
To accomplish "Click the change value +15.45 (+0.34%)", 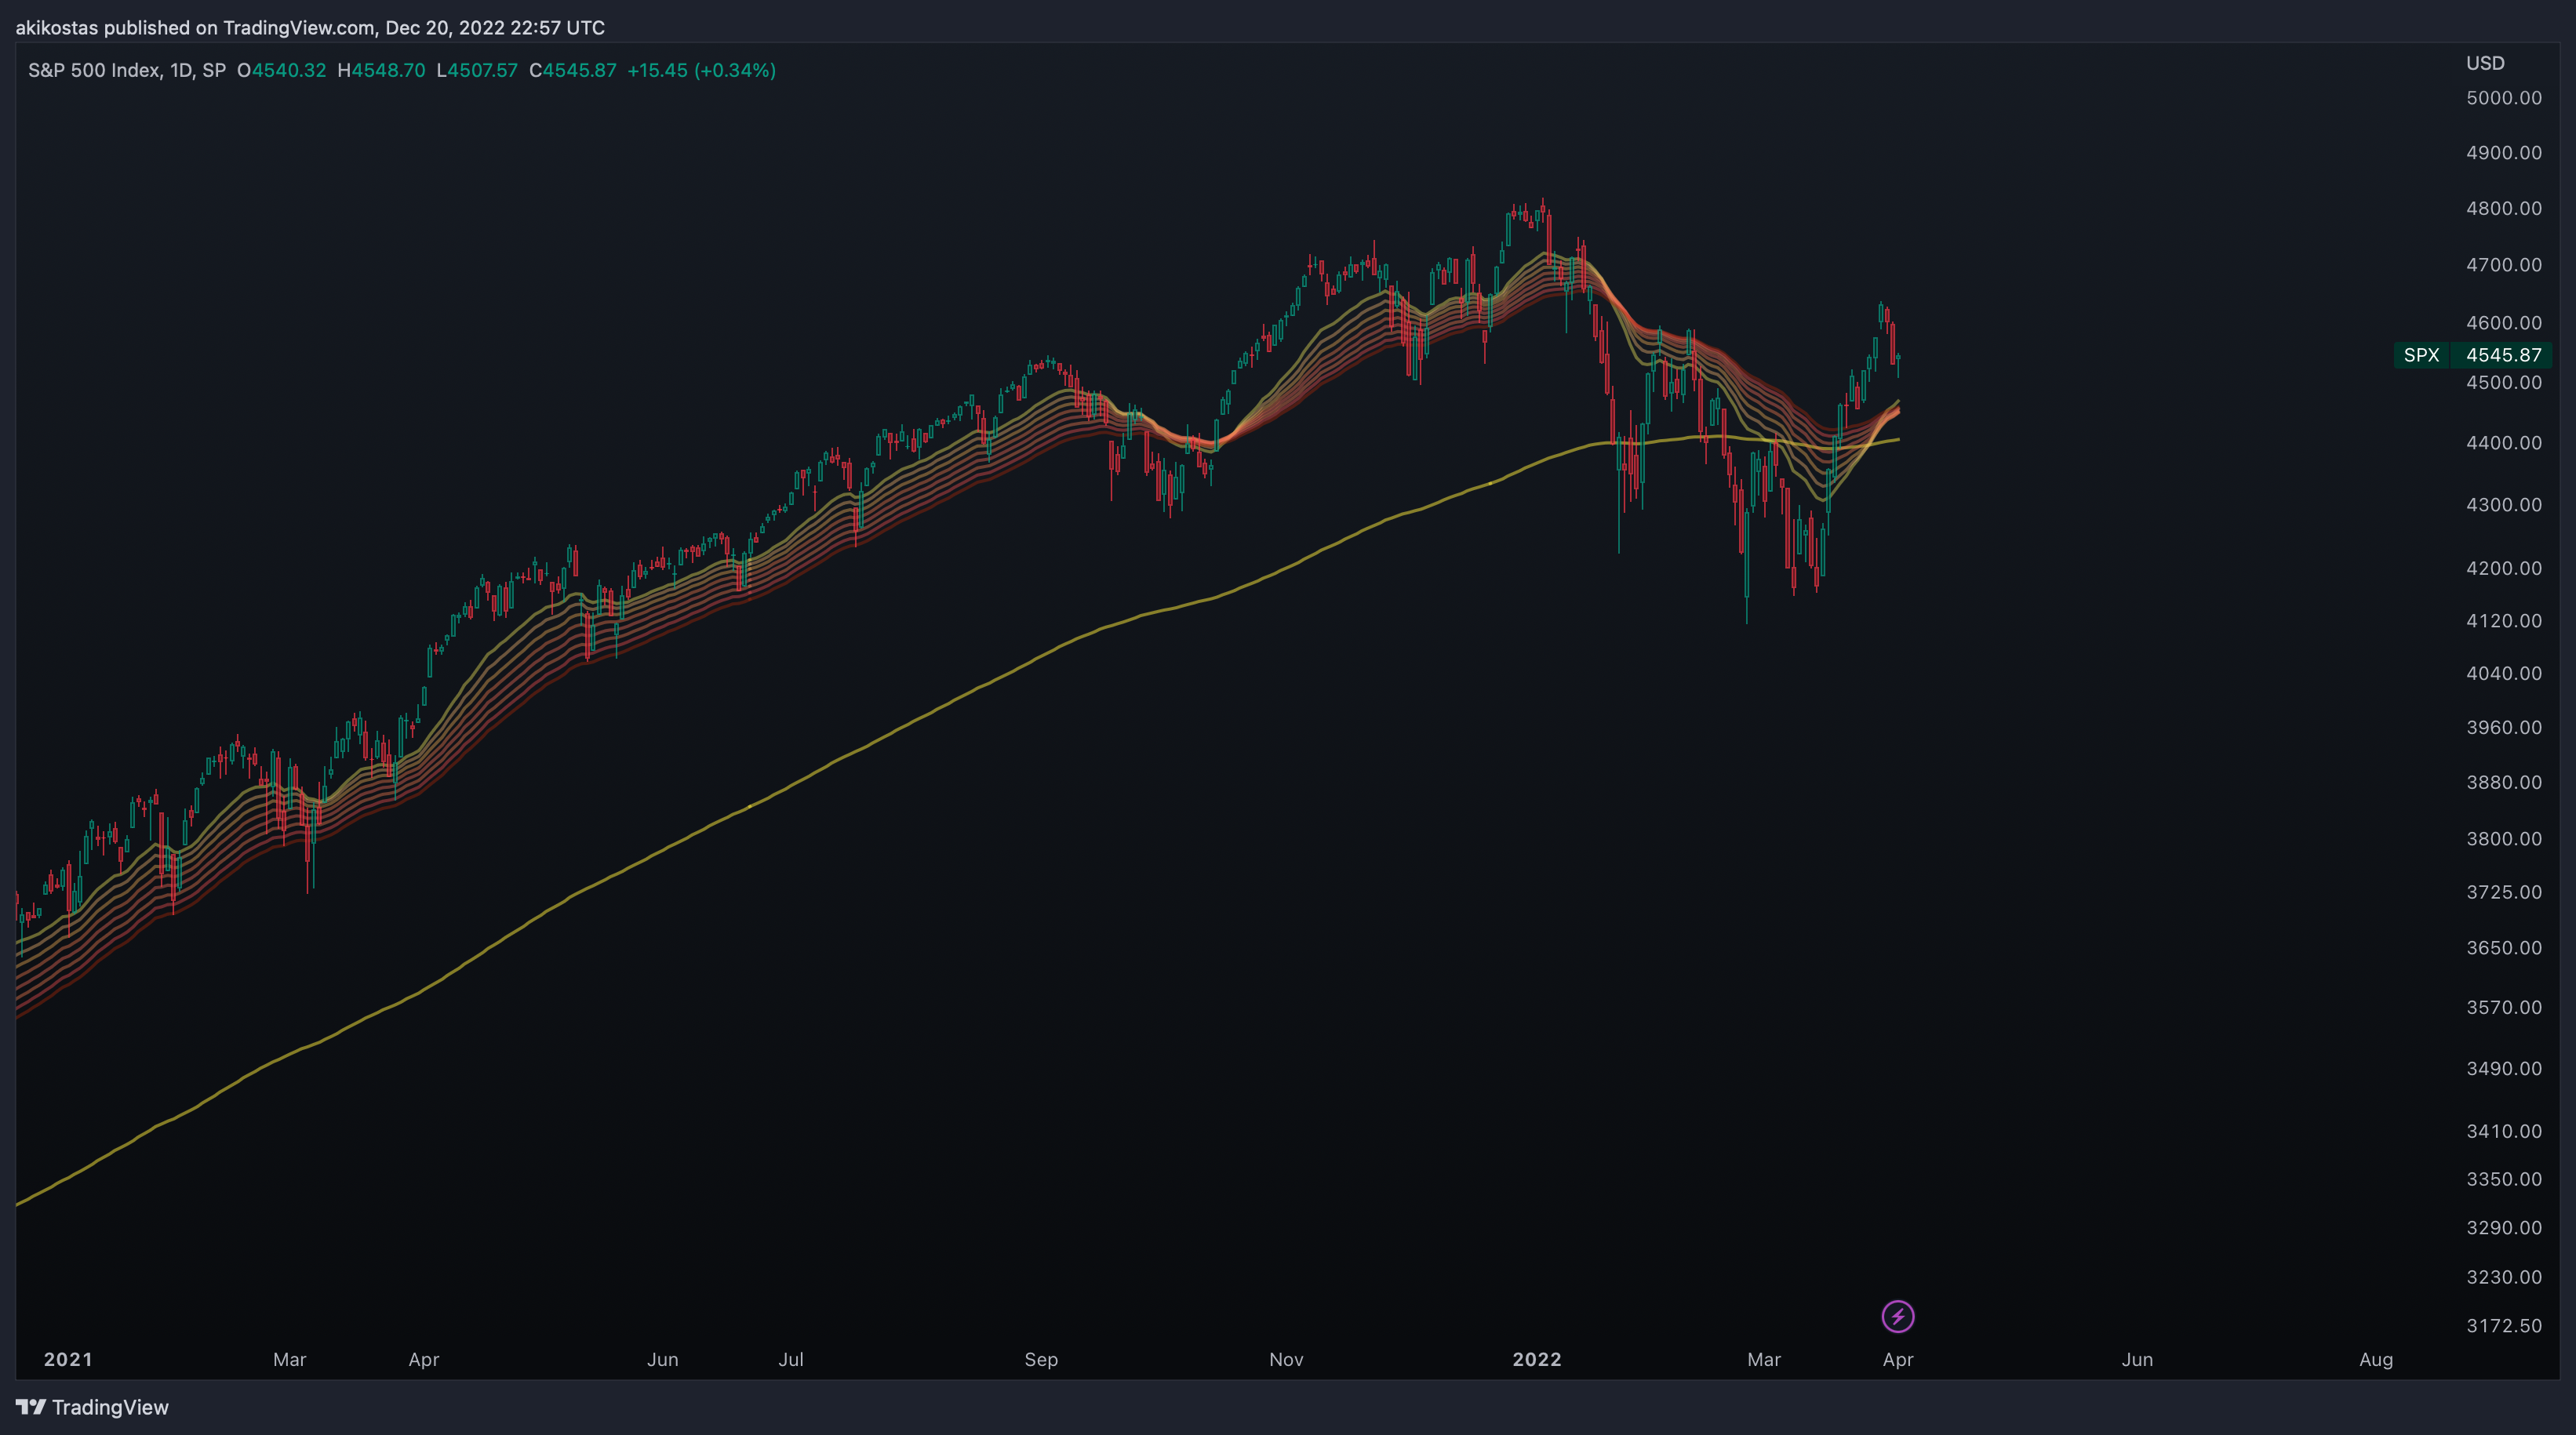I will click(x=701, y=70).
